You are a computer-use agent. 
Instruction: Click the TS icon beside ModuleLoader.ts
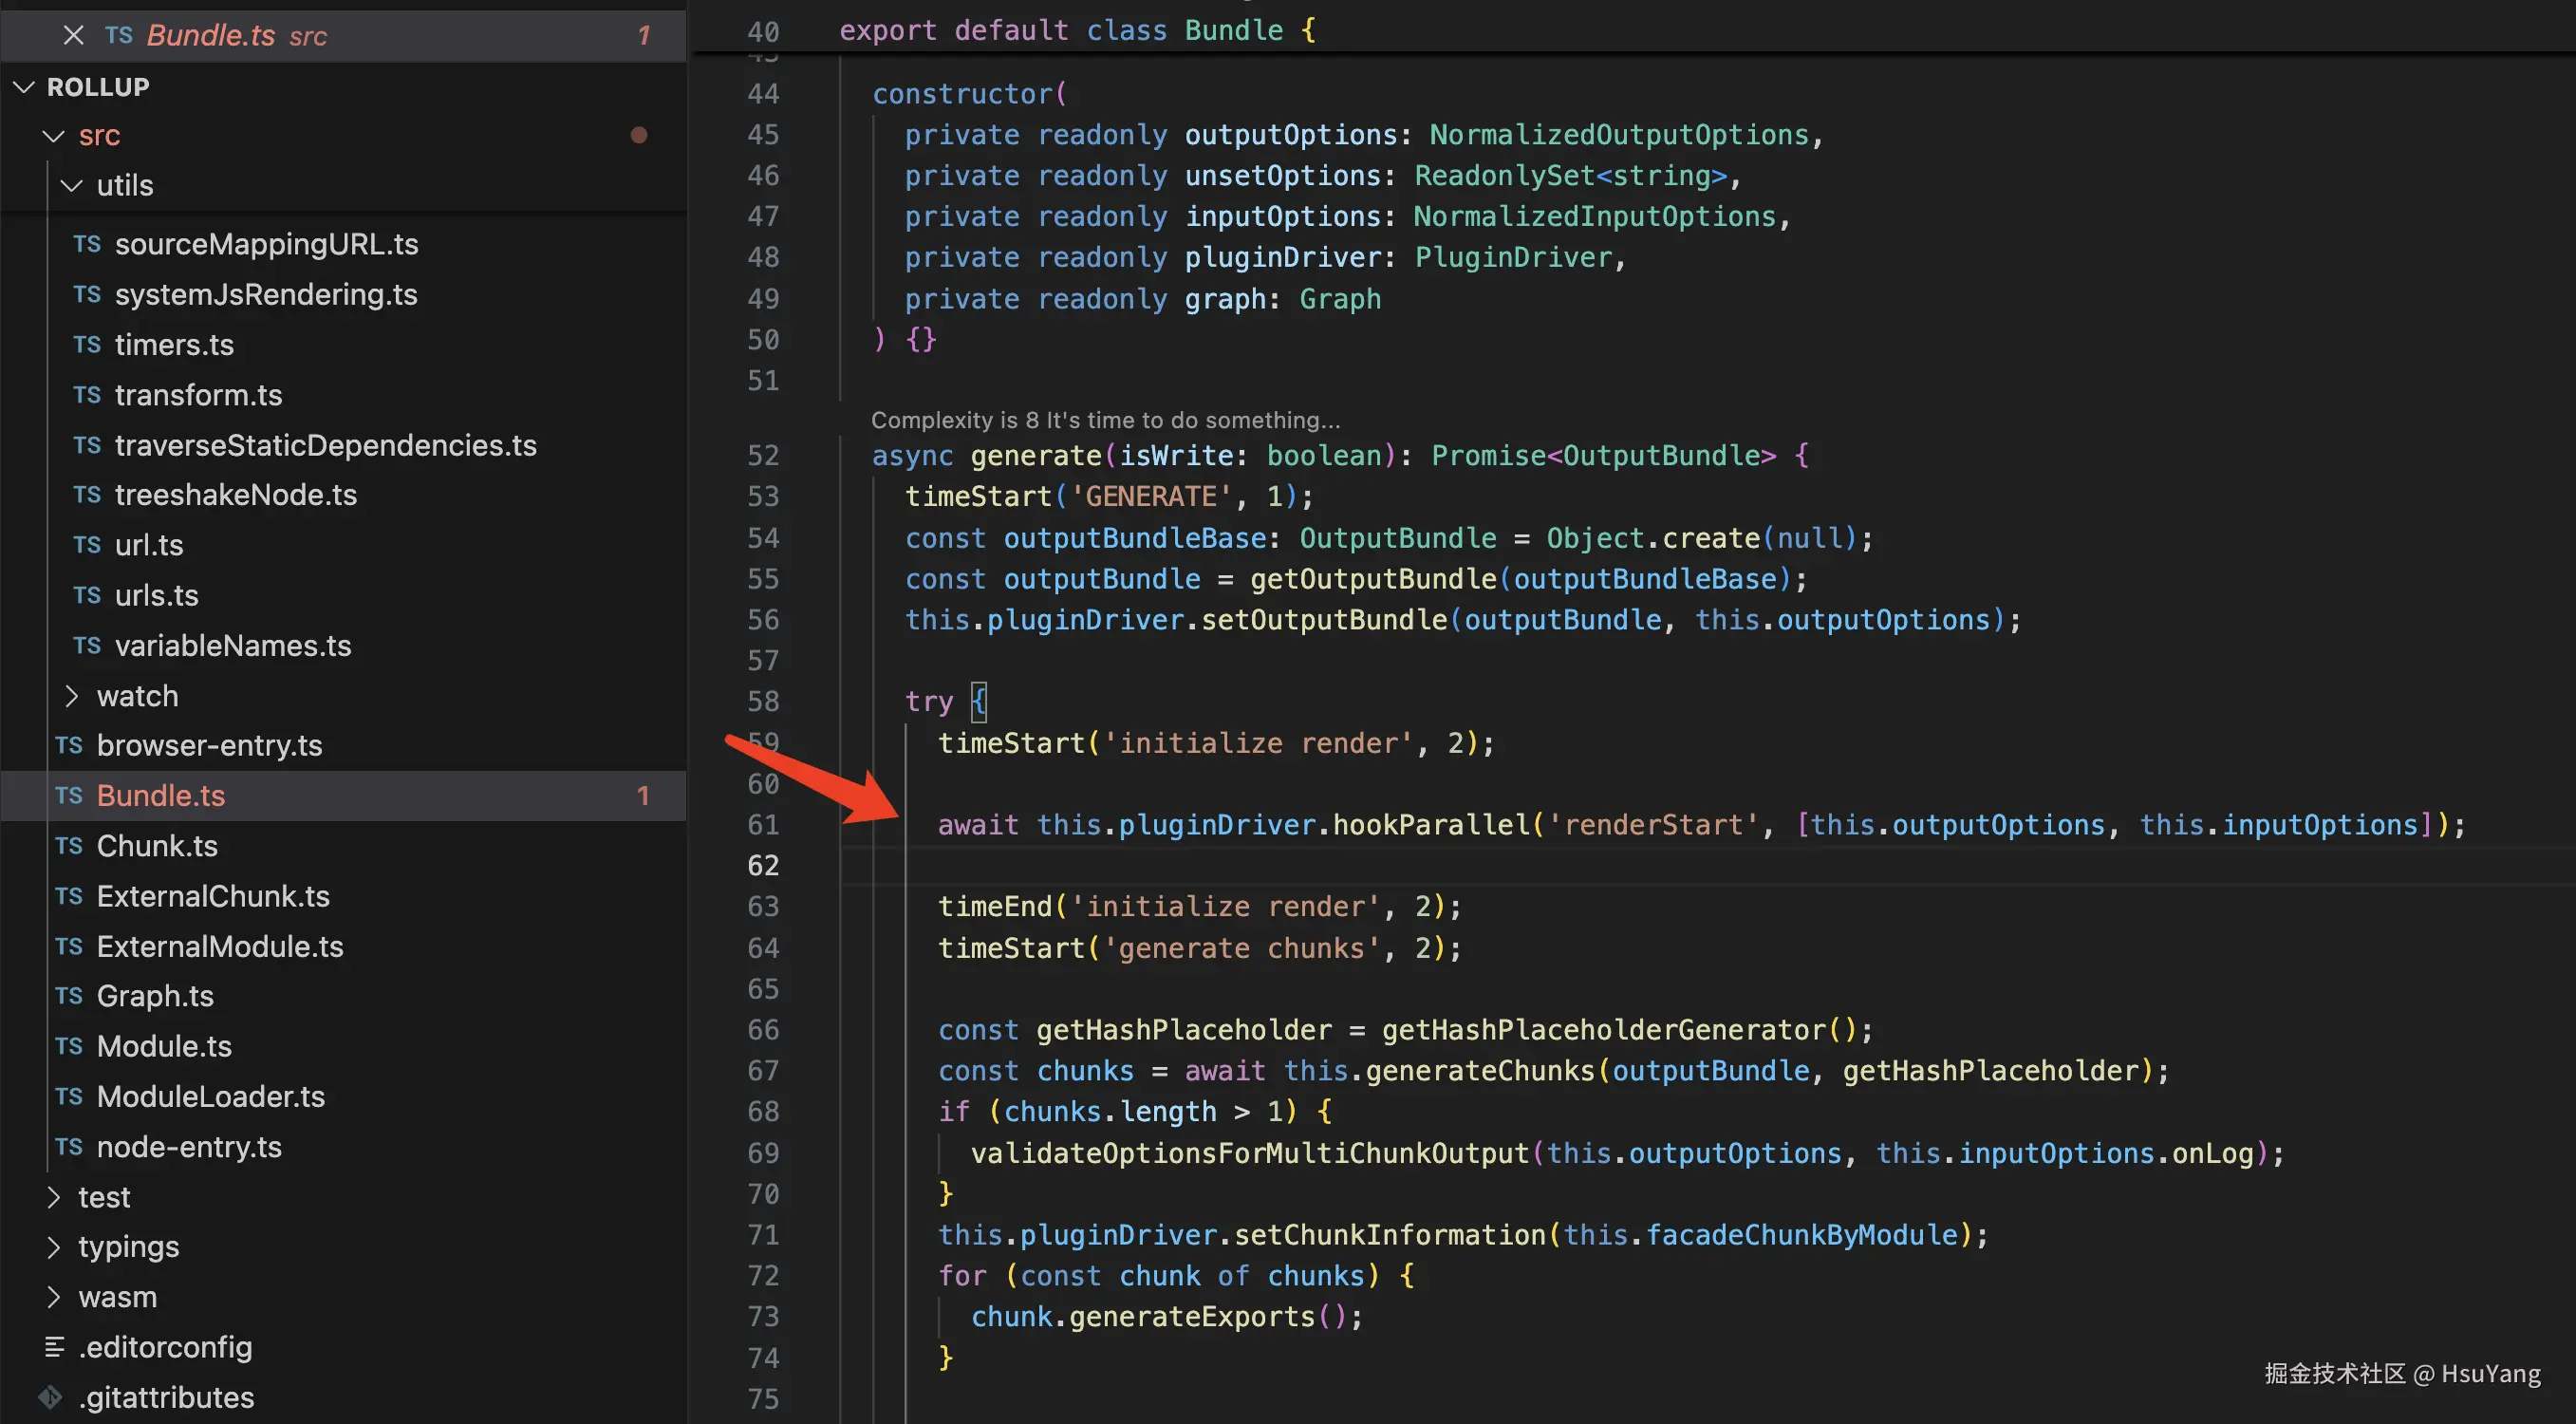69,1096
